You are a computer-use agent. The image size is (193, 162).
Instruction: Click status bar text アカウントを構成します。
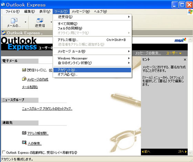(x=17, y=159)
